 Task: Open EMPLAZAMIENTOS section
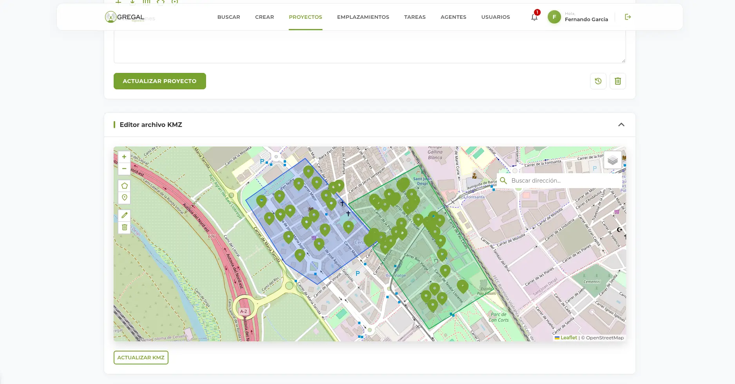[x=363, y=17]
